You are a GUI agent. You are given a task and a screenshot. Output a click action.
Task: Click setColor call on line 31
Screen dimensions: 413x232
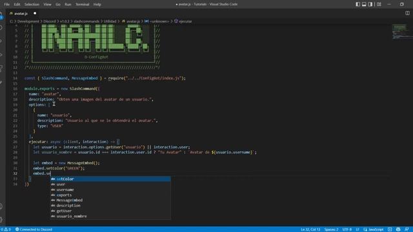[x=55, y=168]
